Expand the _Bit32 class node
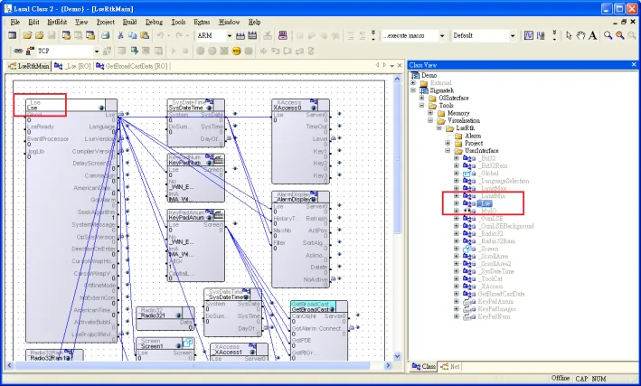641x386 pixels. 457,158
